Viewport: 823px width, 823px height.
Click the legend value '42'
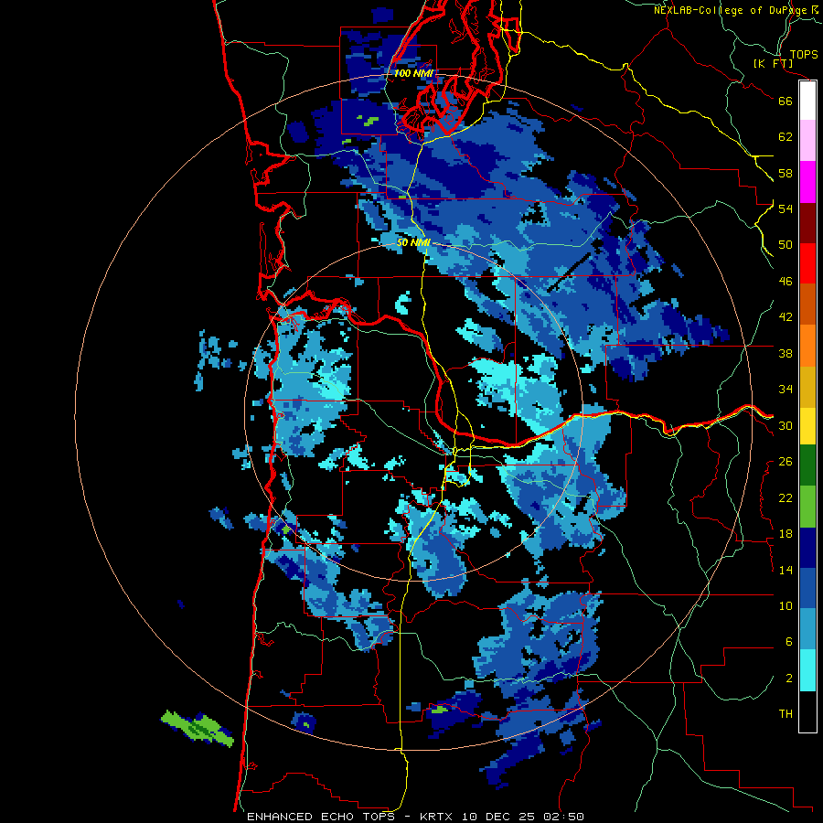(786, 317)
